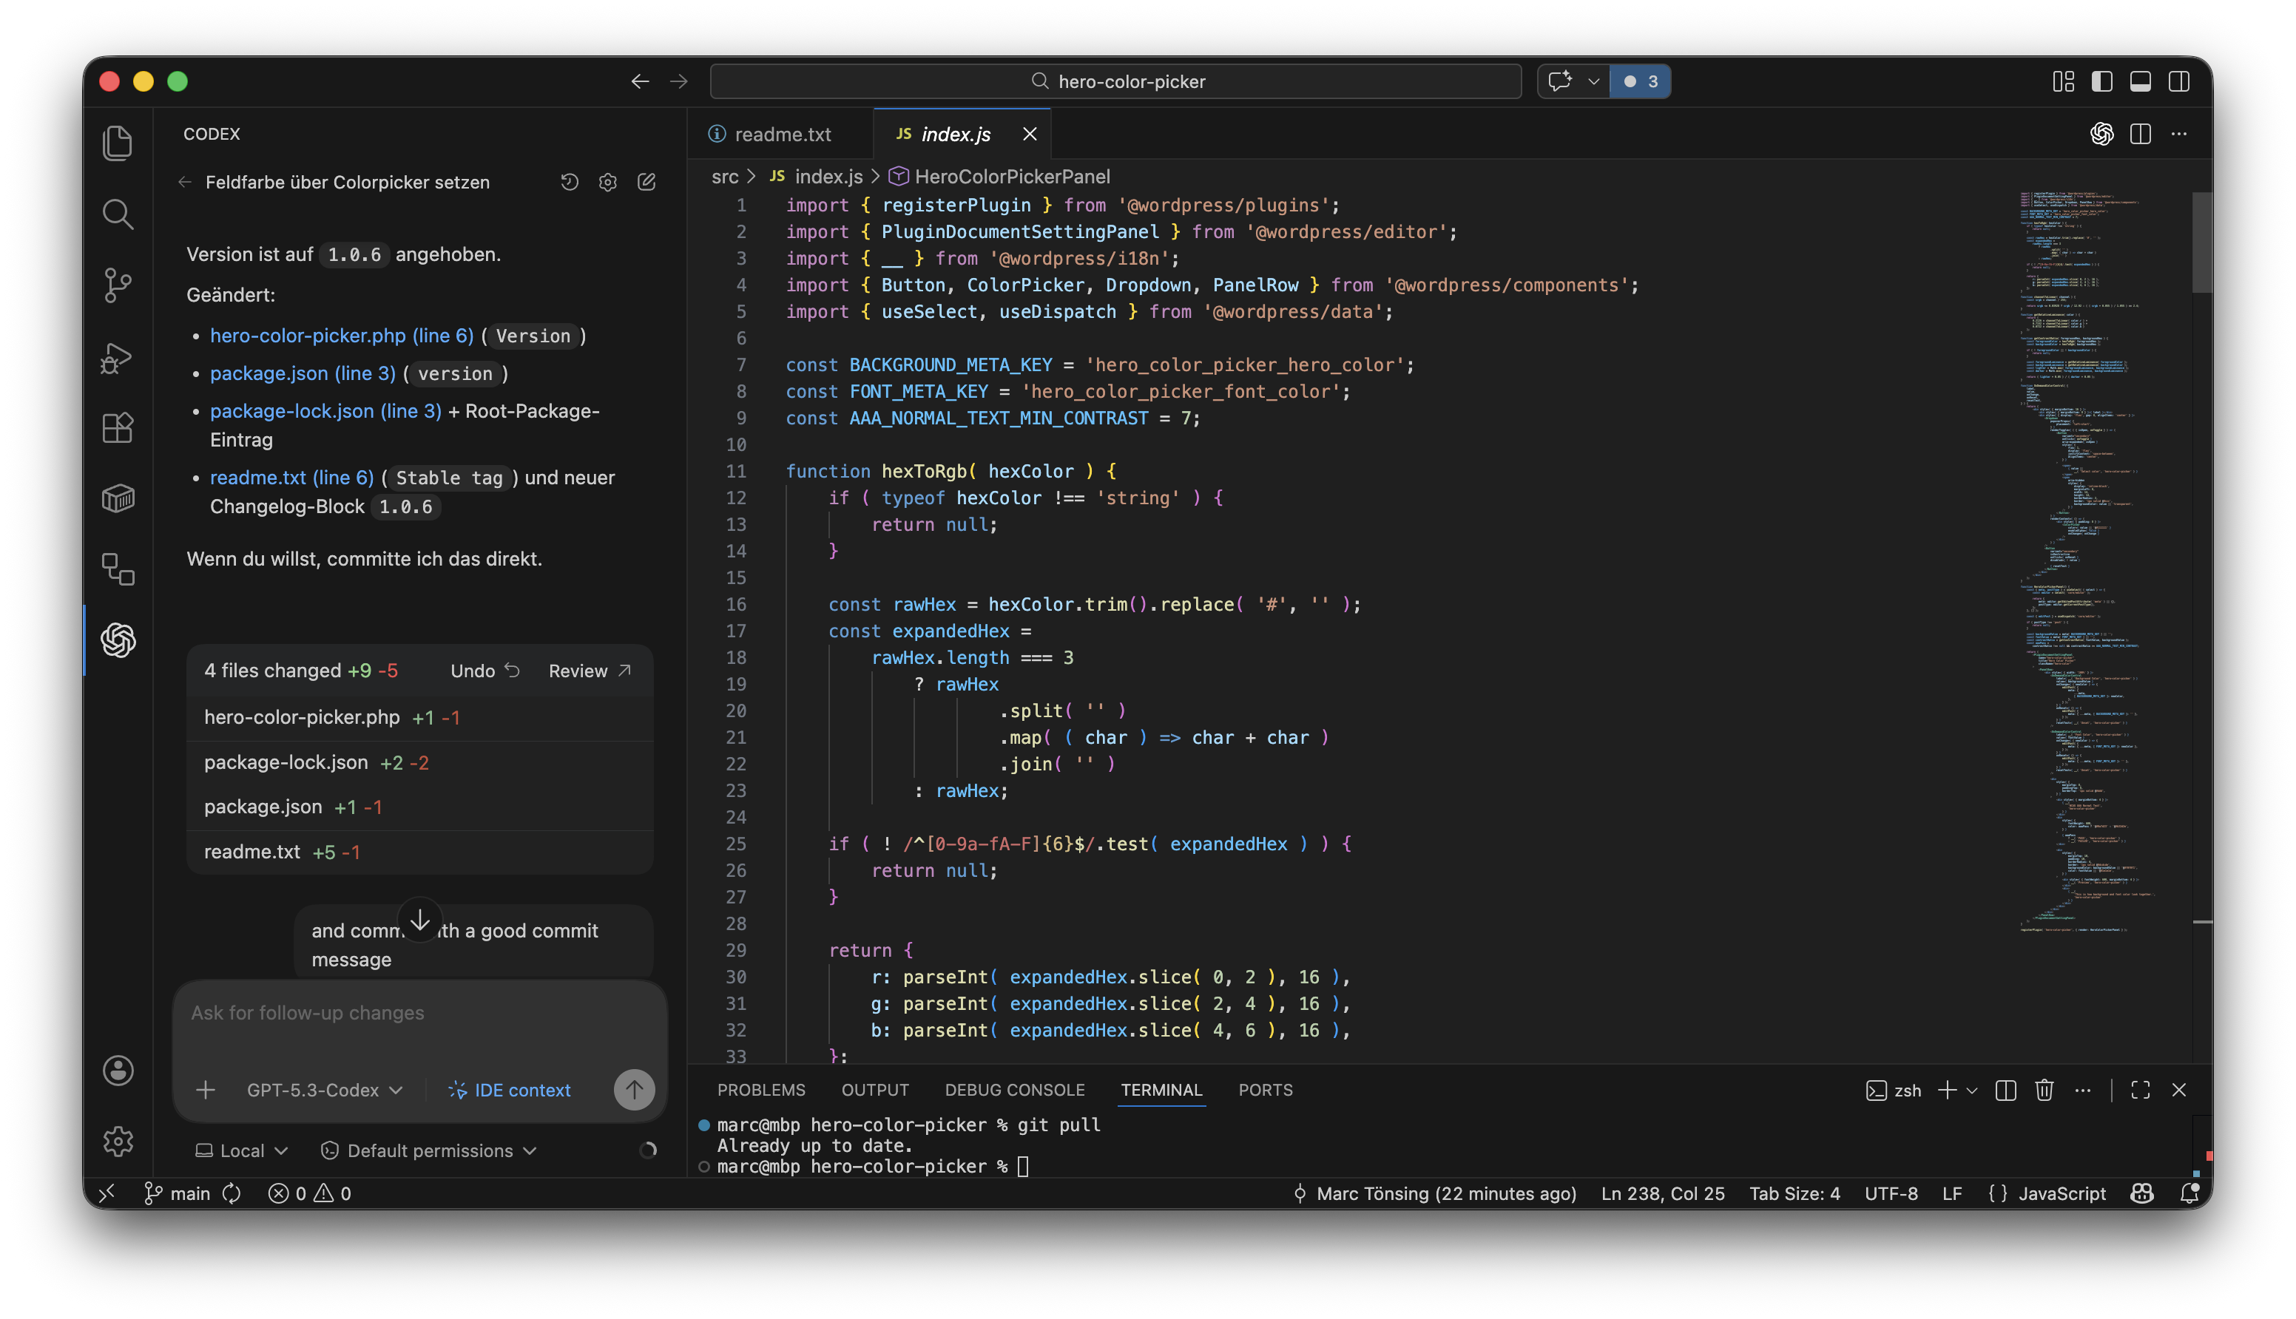Open the package.json (line 3) link
The height and width of the screenshot is (1319, 2296).
303,373
